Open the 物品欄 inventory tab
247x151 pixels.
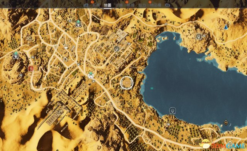(x=155, y=5)
